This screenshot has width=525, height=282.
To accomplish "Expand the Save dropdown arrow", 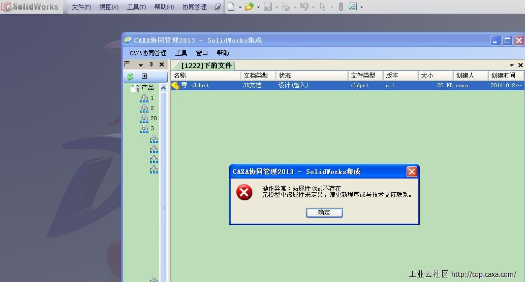I will coord(276,7).
